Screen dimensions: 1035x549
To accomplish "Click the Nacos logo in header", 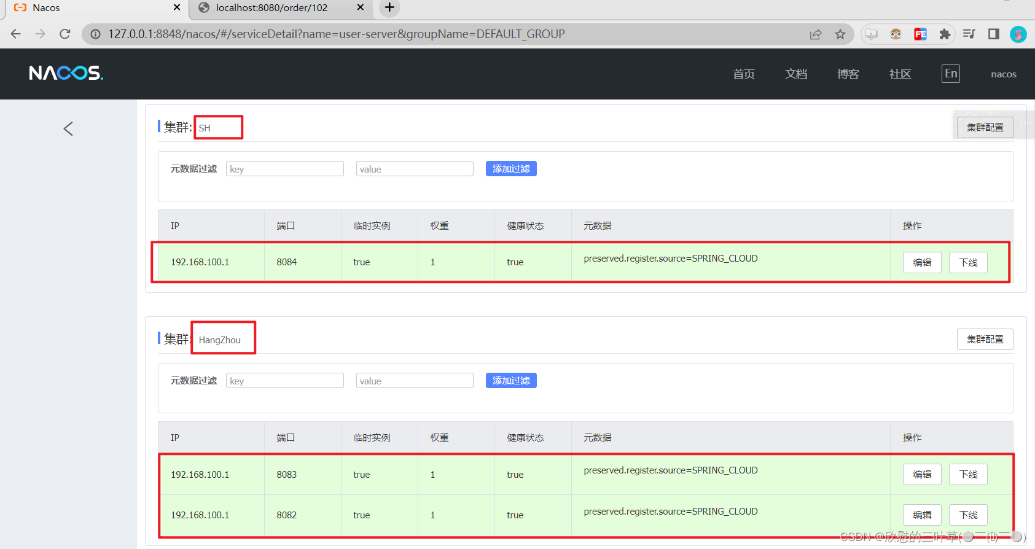I will pos(66,73).
